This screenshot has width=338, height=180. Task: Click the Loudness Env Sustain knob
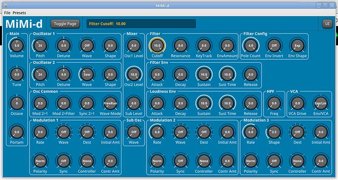tap(204, 103)
